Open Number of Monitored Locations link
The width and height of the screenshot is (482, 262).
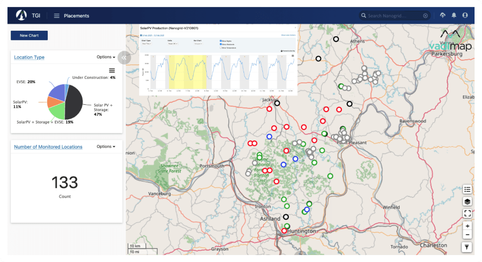(x=48, y=147)
